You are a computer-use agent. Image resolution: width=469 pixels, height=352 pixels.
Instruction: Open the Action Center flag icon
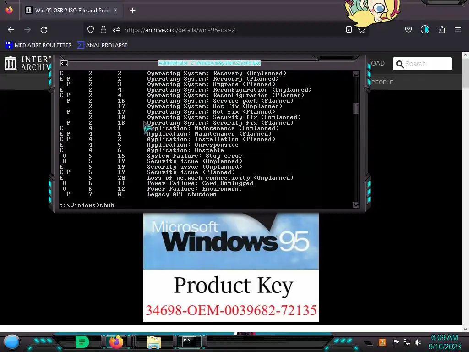(396, 342)
